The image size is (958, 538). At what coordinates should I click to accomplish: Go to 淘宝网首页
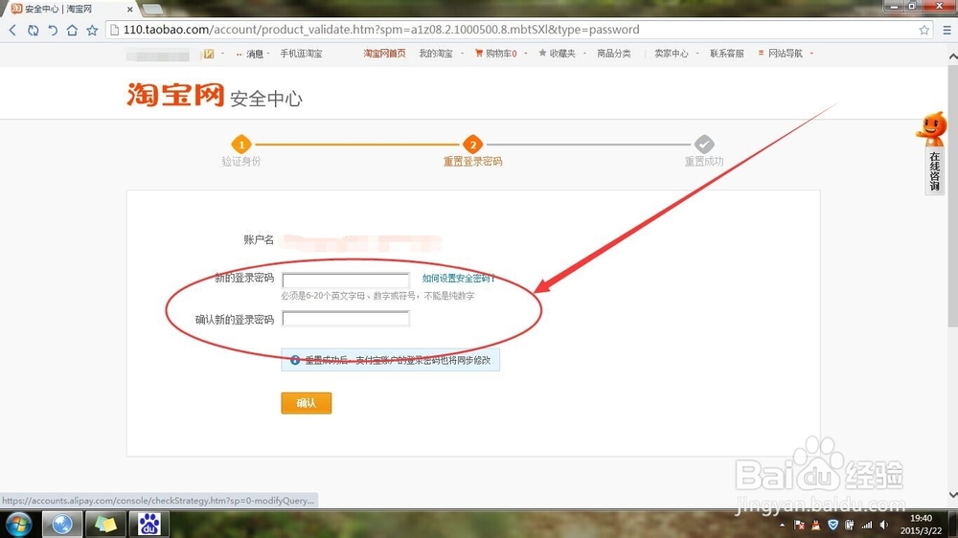pyautogui.click(x=384, y=54)
